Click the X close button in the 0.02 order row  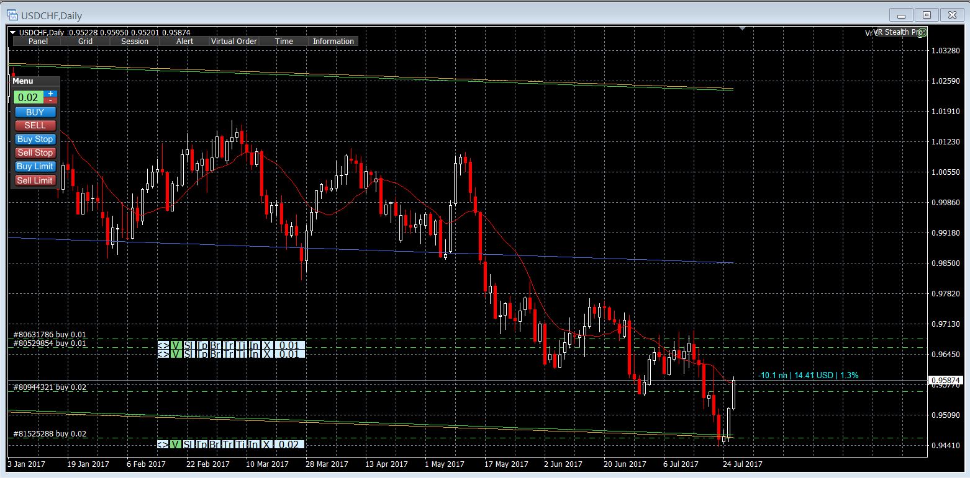pos(268,445)
